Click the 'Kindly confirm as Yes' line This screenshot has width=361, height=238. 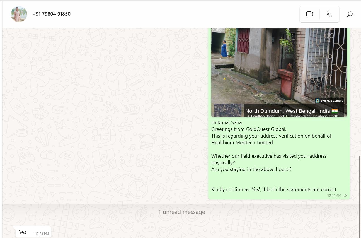pyautogui.click(x=274, y=189)
